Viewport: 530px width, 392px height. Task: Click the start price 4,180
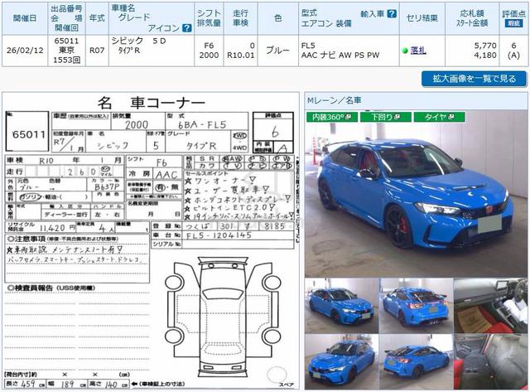(485, 56)
